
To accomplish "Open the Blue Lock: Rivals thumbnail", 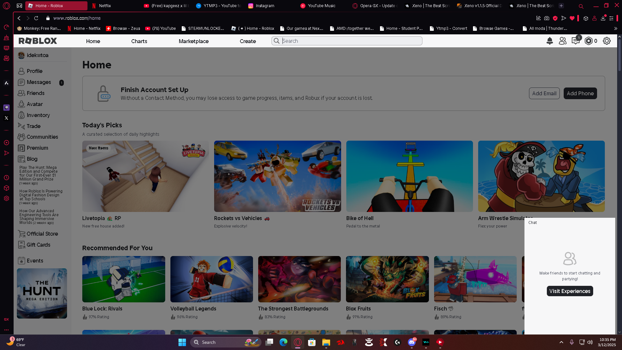I will [x=123, y=279].
